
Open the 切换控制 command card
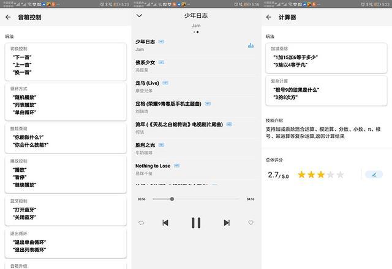pos(66,62)
